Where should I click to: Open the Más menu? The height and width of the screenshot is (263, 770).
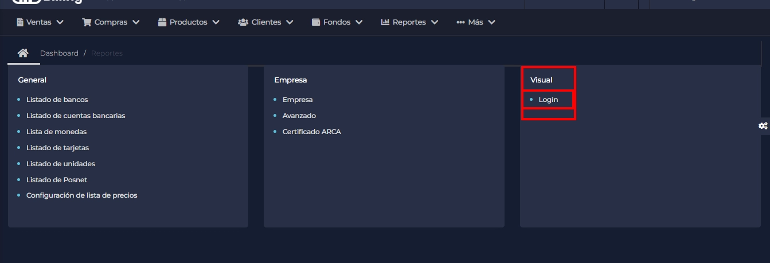point(476,22)
